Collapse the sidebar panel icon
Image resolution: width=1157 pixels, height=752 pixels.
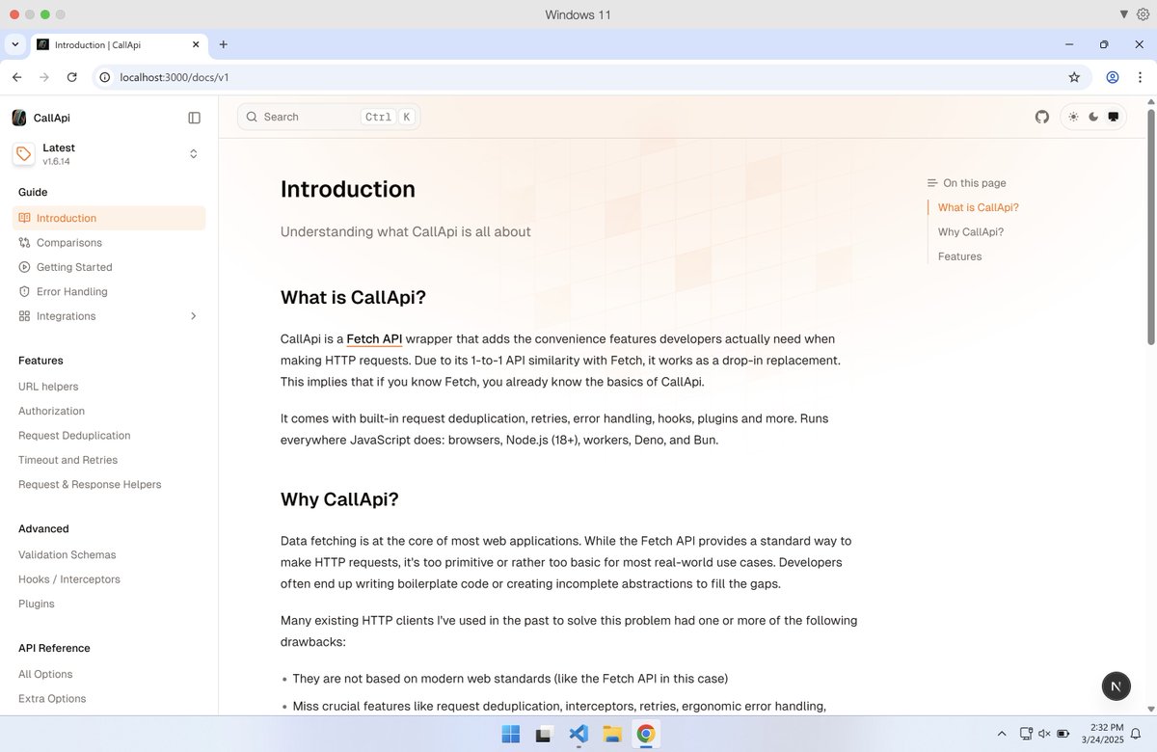(194, 118)
